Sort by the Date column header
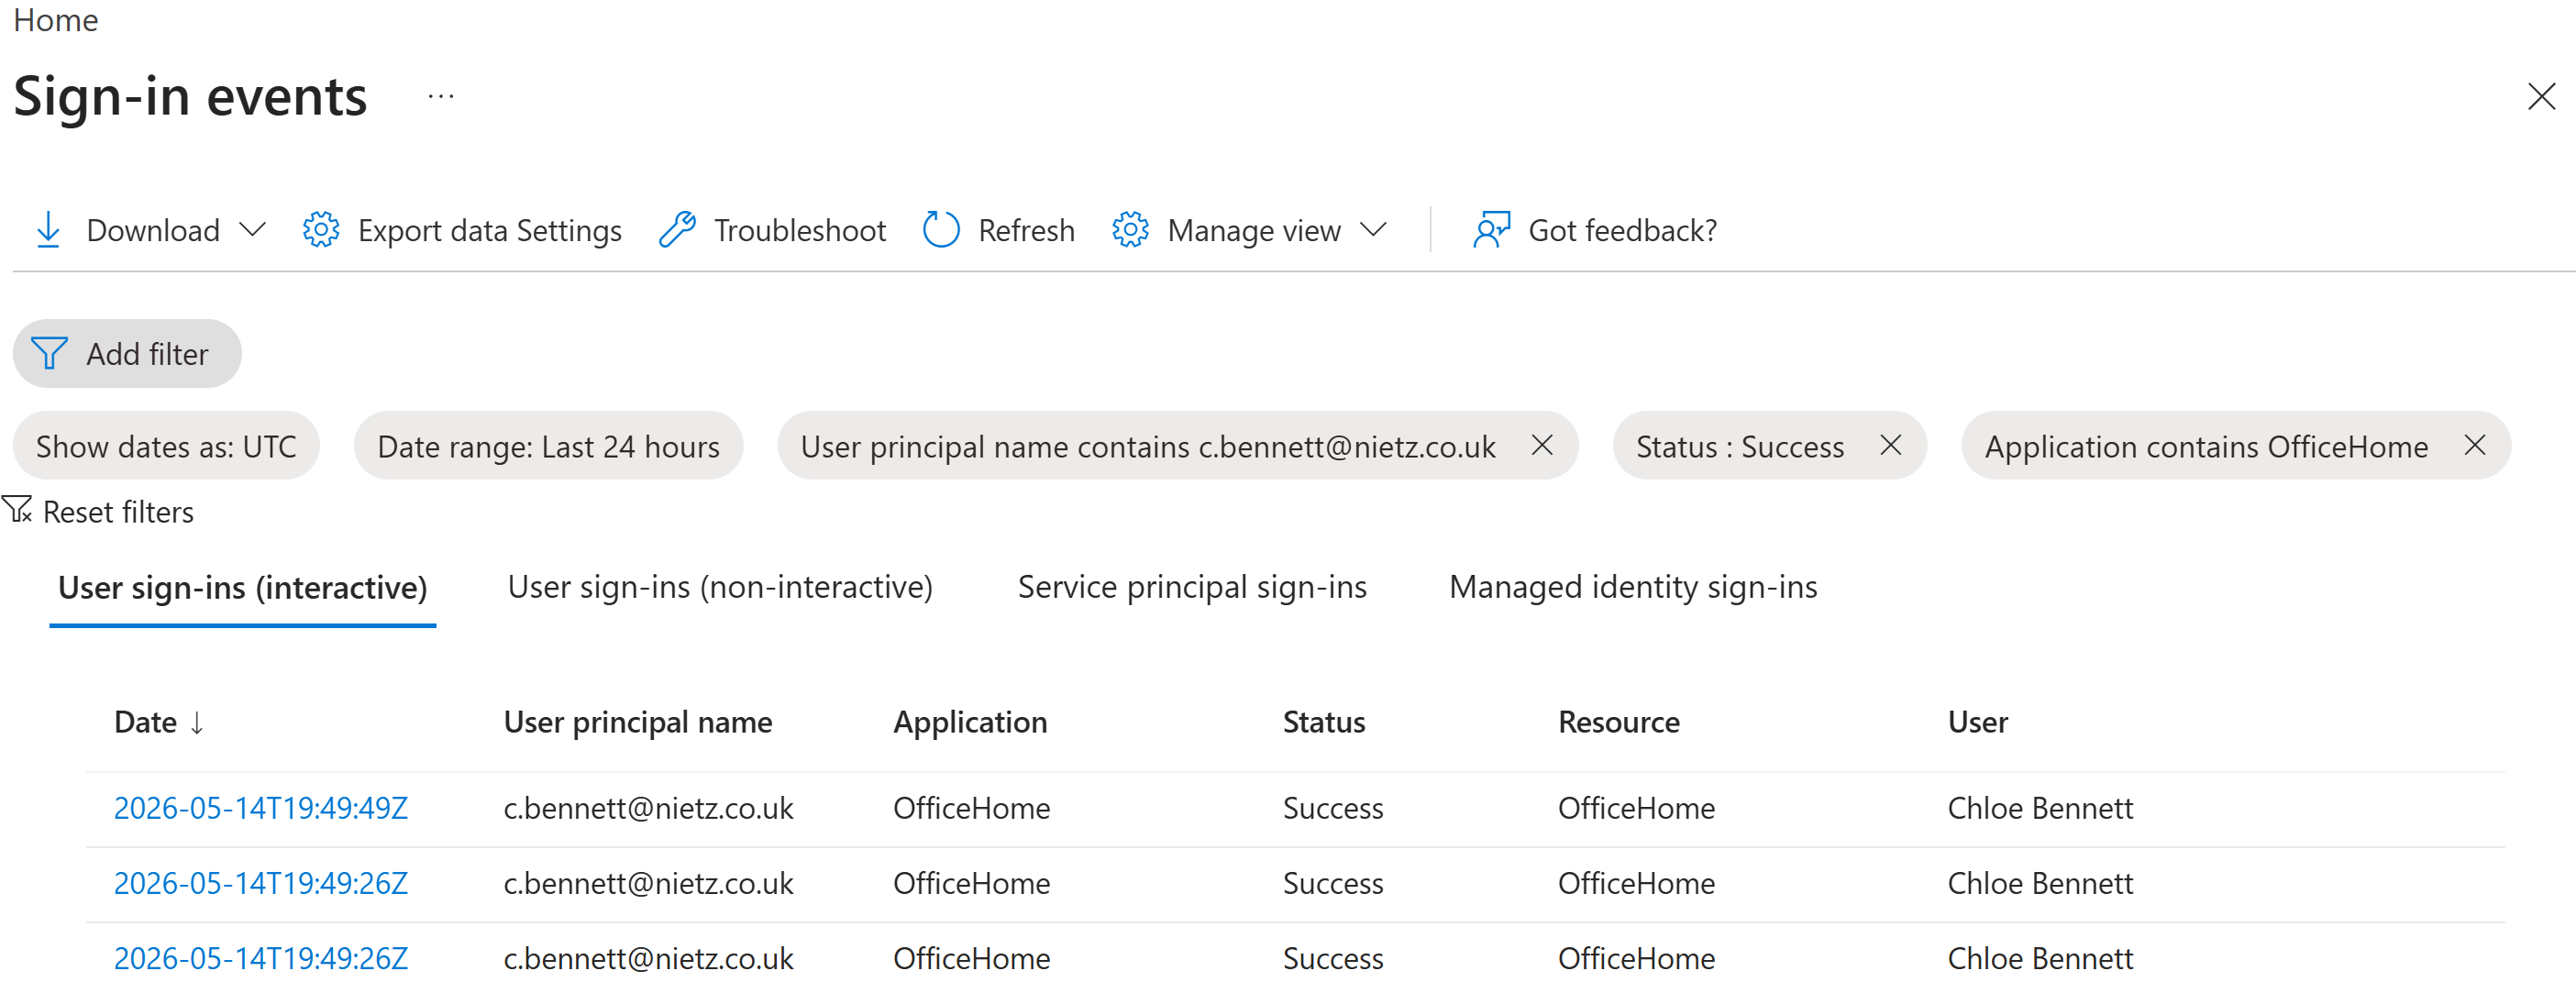This screenshot has height=993, width=2576. tap(146, 722)
